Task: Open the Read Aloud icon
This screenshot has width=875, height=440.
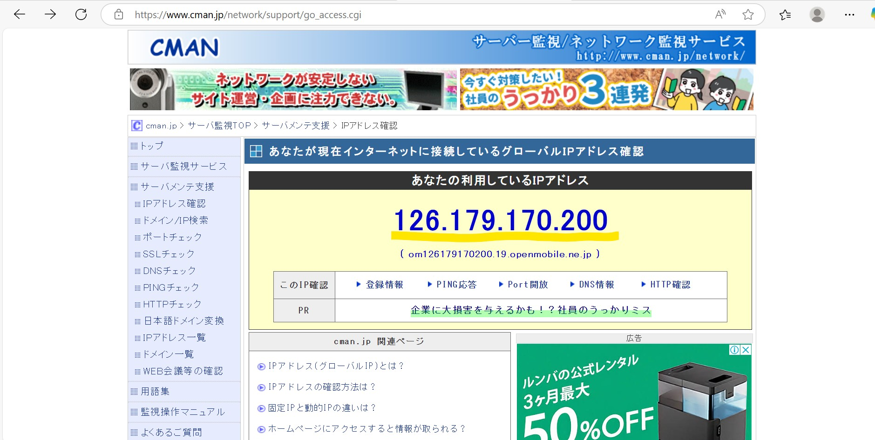Action: tap(720, 14)
